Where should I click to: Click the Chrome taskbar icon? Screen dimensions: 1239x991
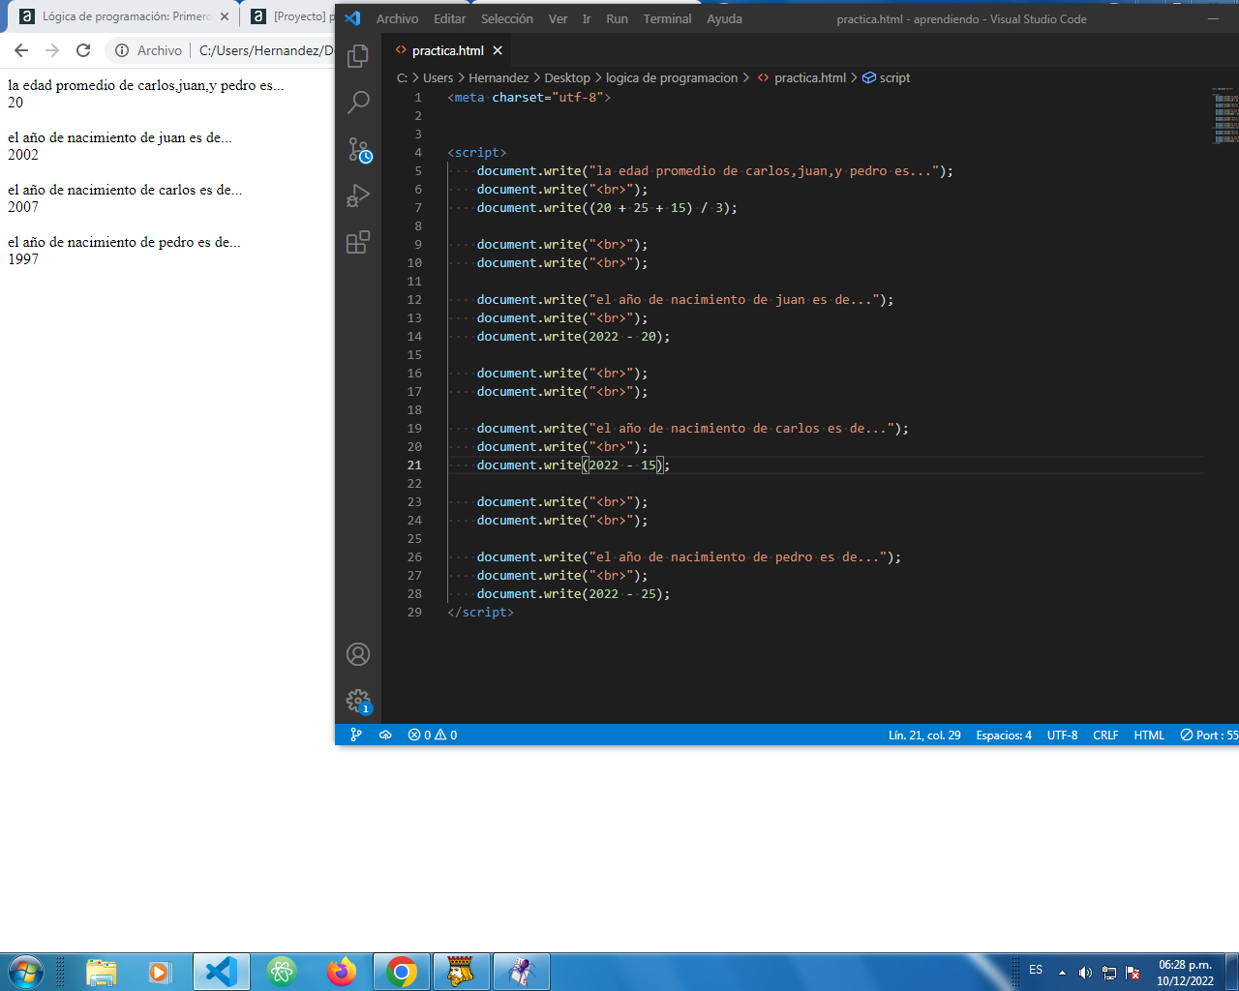tap(402, 972)
